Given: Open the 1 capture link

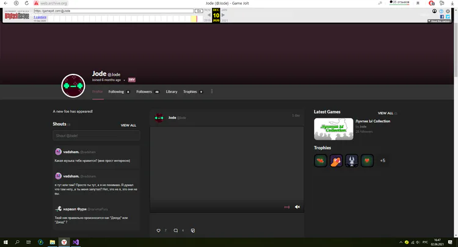Looking at the screenshot, I should 40,17.
